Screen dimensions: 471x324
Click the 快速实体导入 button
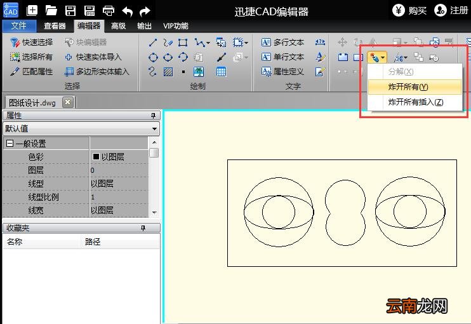(93, 57)
